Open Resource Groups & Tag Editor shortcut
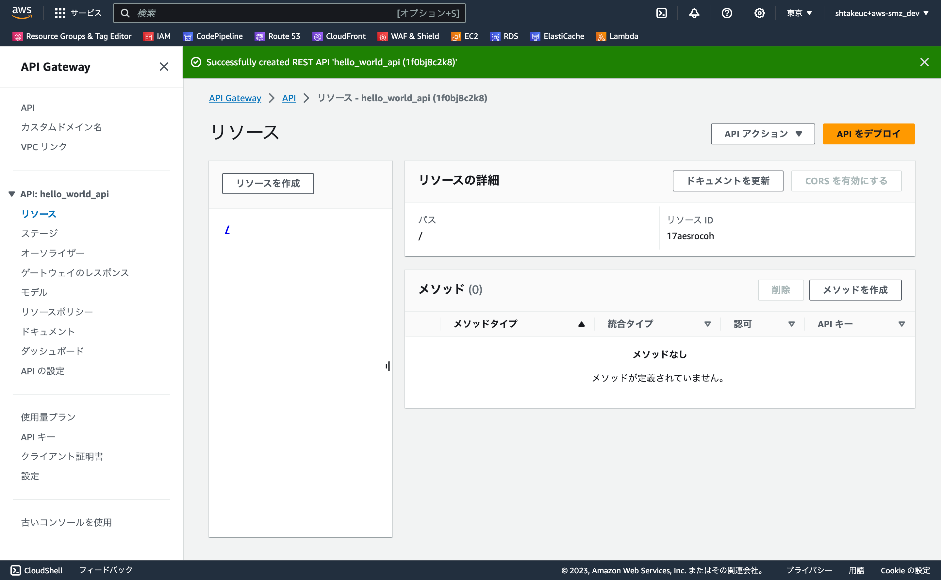This screenshot has height=588, width=941. 72,36
